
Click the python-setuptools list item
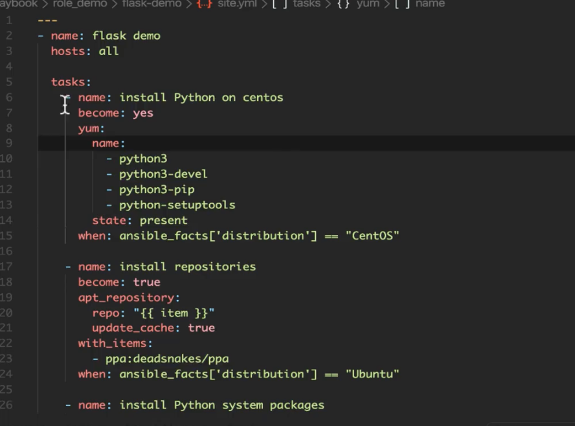coord(177,205)
